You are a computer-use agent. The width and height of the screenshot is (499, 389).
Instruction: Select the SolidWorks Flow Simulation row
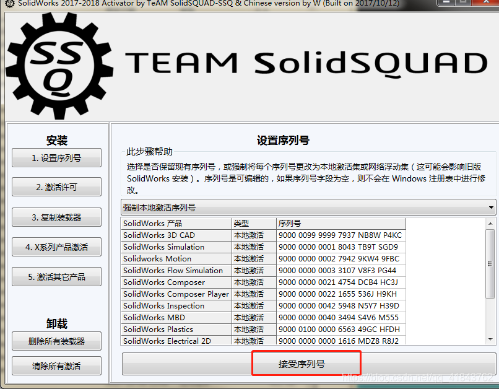[263, 271]
